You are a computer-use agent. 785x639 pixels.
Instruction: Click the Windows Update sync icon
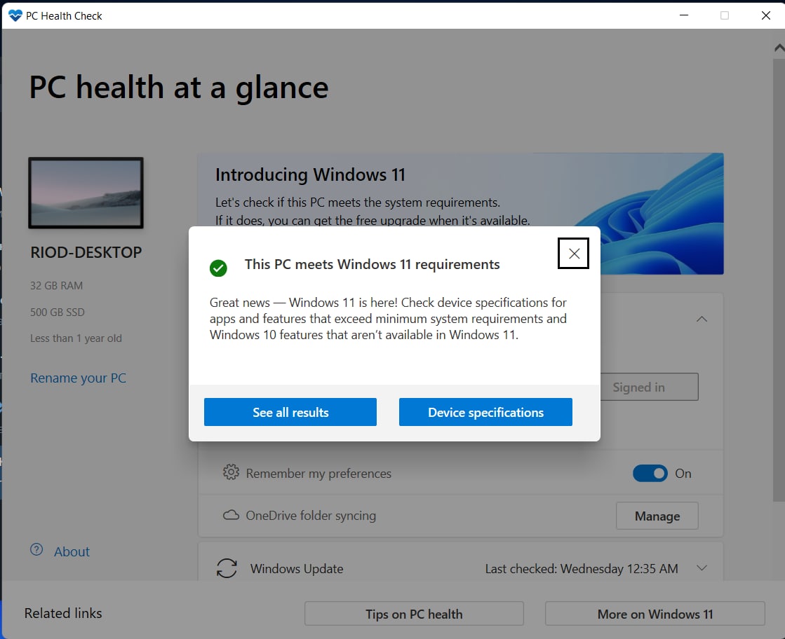227,568
